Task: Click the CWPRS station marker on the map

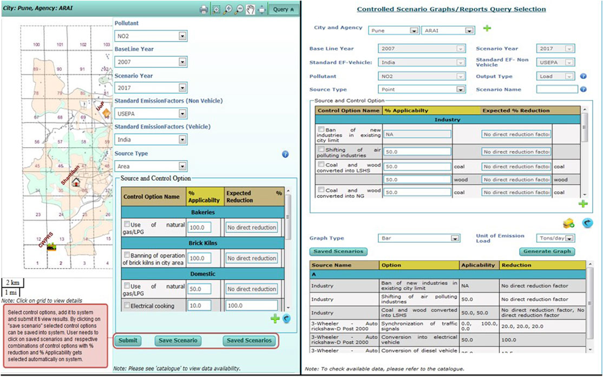Action: tap(51, 247)
